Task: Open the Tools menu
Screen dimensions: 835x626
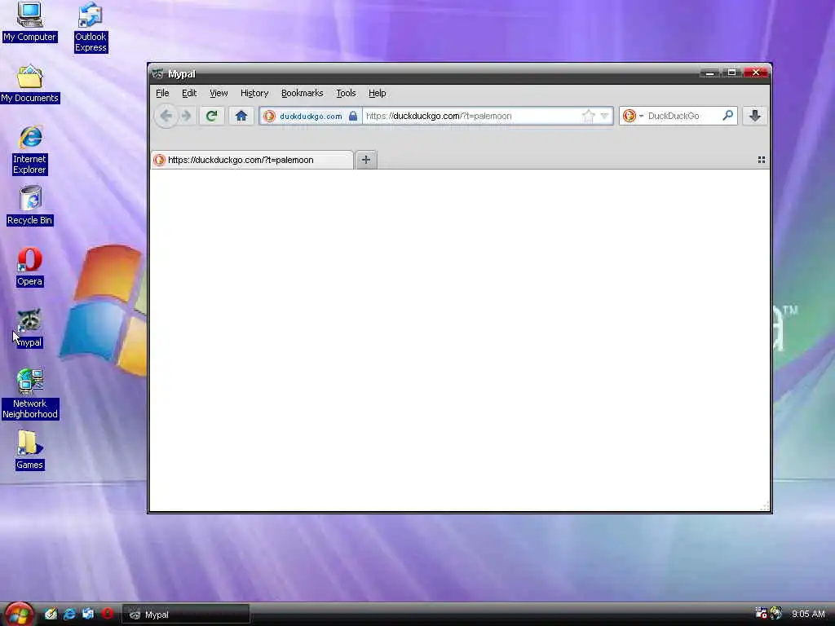Action: [346, 93]
